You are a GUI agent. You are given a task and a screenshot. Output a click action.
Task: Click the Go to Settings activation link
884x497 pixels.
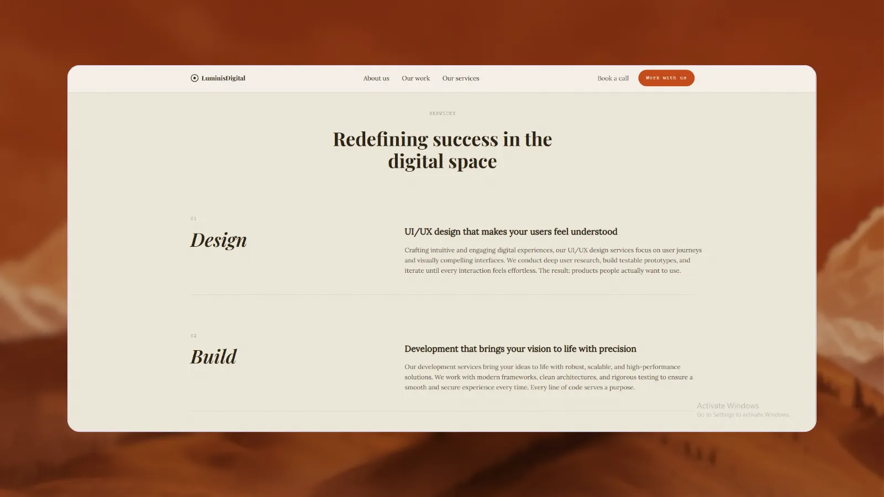pos(742,414)
